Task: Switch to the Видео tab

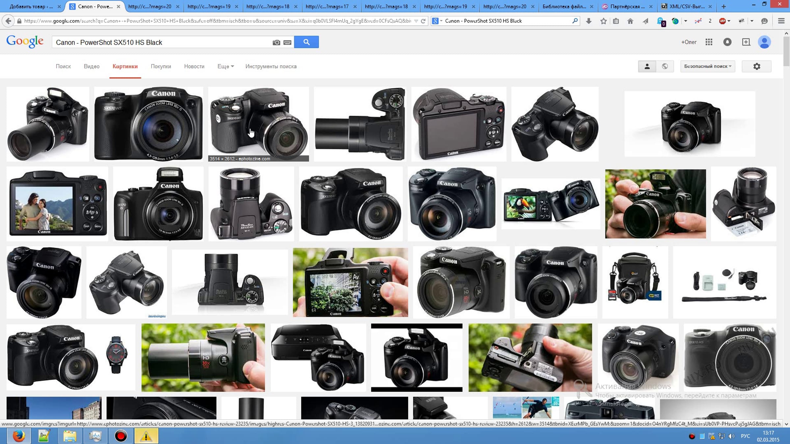Action: coord(92,66)
